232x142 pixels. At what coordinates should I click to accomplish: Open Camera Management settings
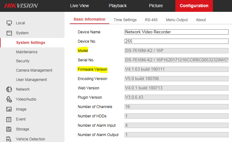34,70
